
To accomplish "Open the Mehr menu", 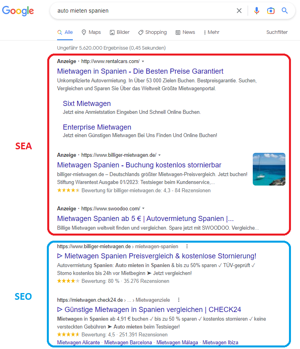I will click(211, 32).
